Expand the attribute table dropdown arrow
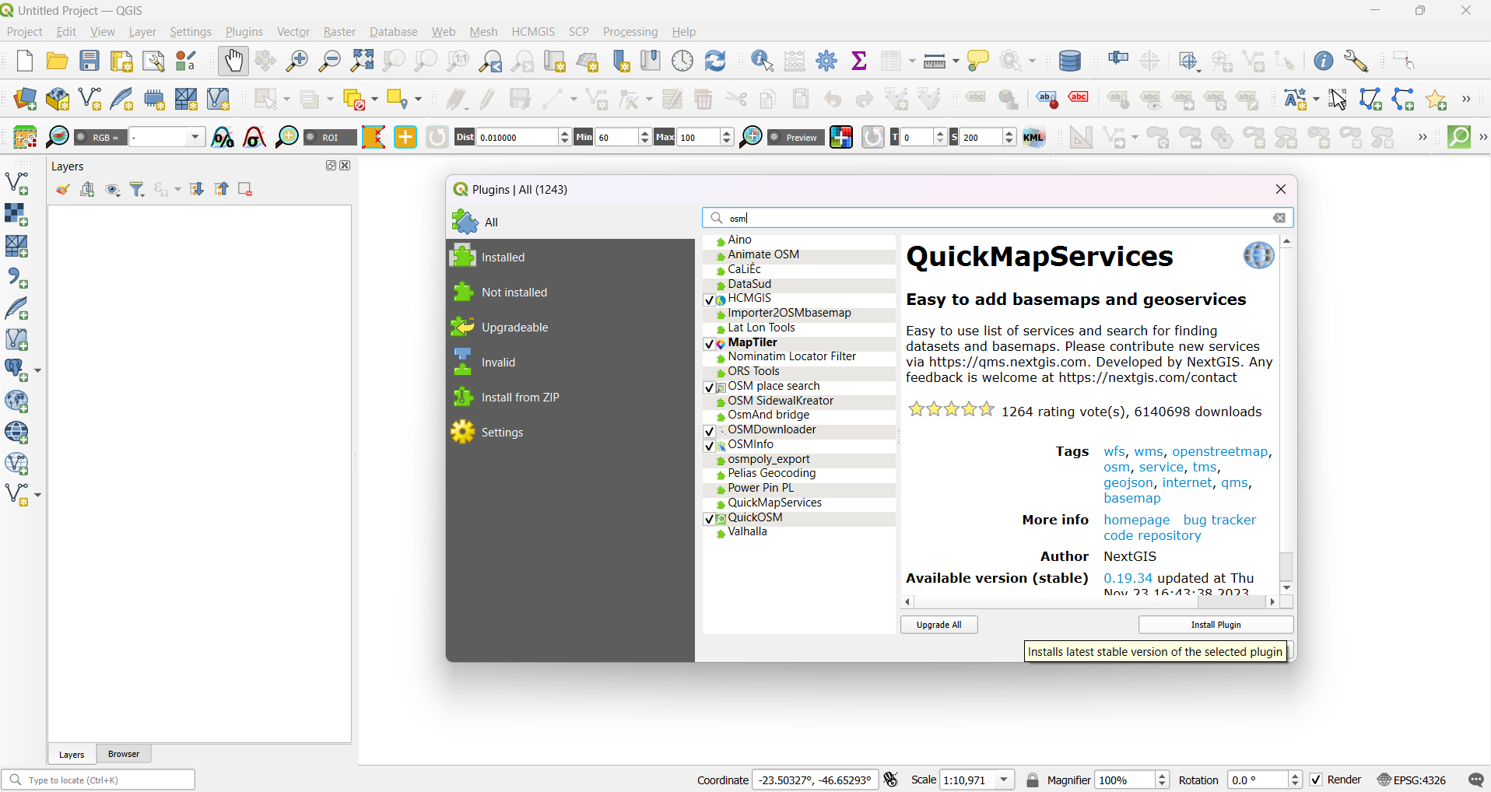 (911, 61)
